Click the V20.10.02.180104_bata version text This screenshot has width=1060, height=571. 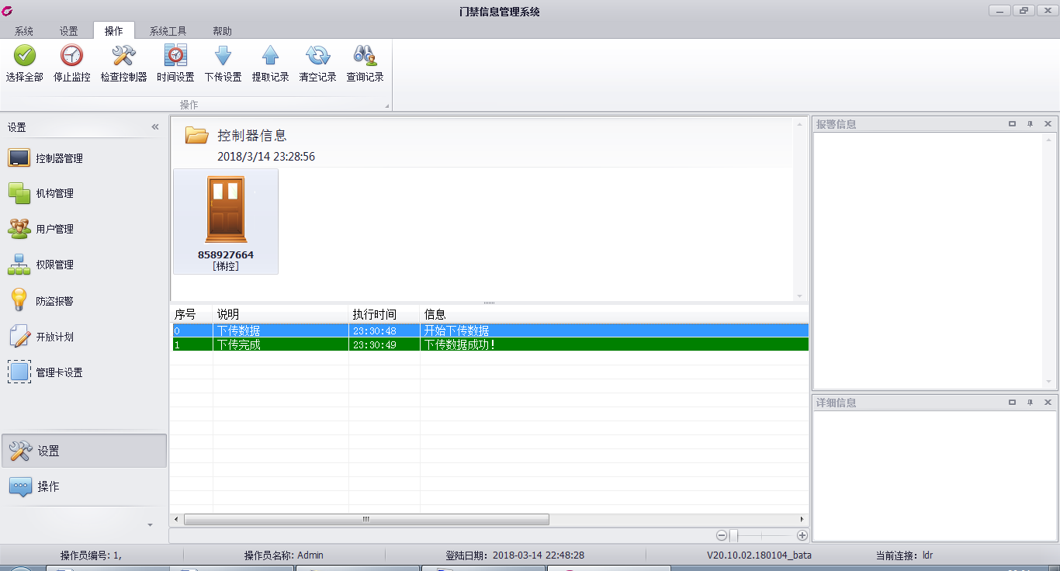[759, 555]
